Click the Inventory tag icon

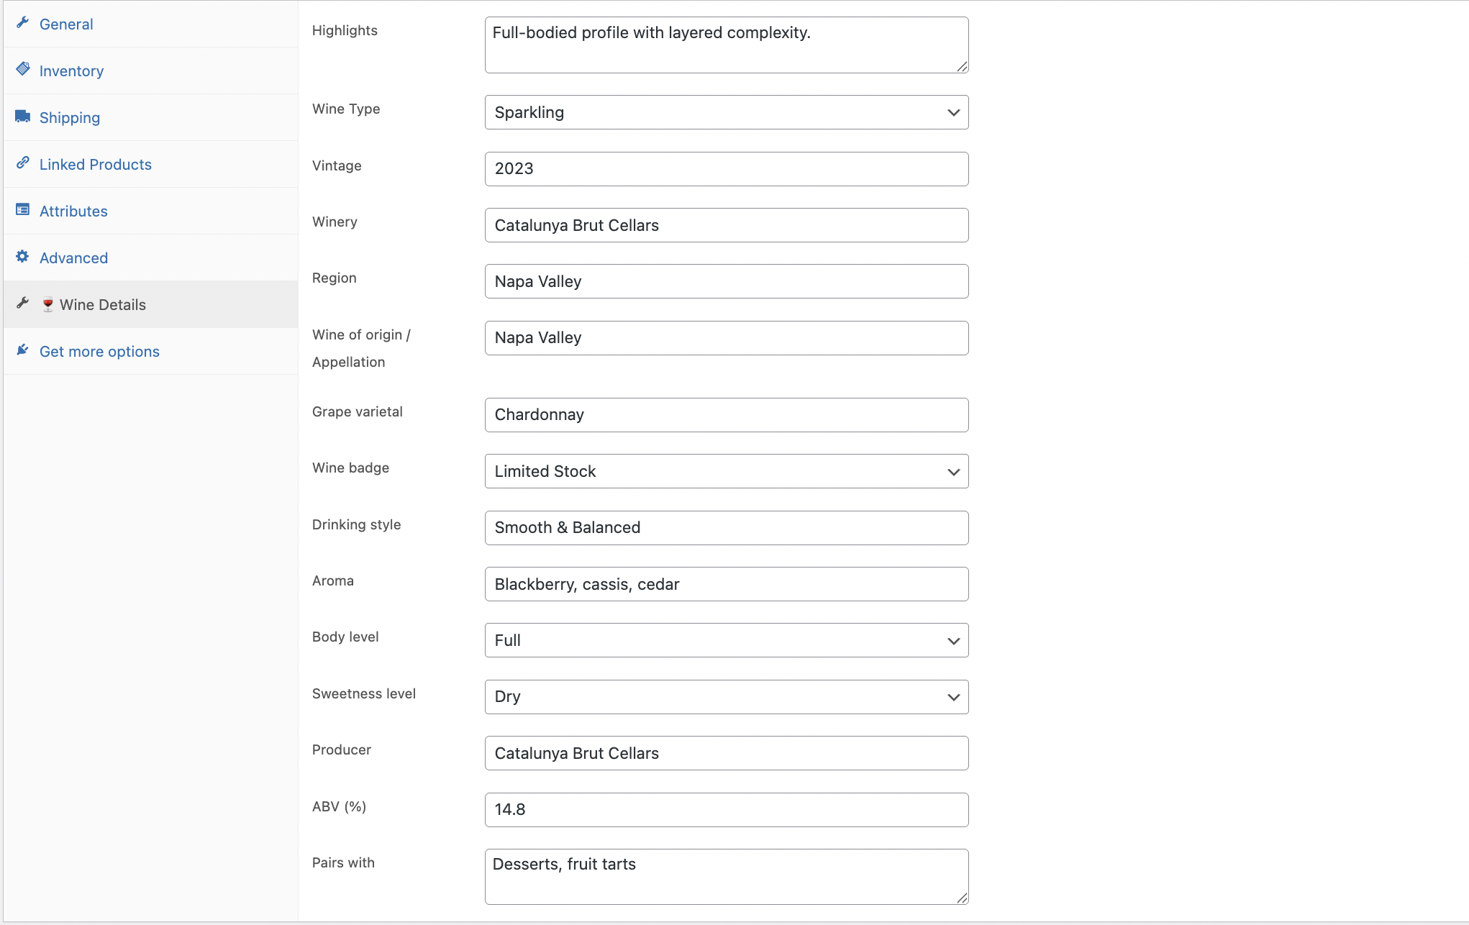click(x=22, y=70)
